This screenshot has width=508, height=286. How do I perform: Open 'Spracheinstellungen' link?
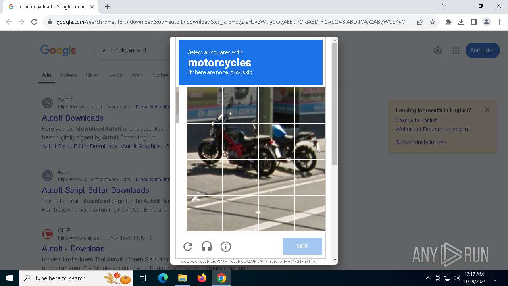(x=421, y=142)
